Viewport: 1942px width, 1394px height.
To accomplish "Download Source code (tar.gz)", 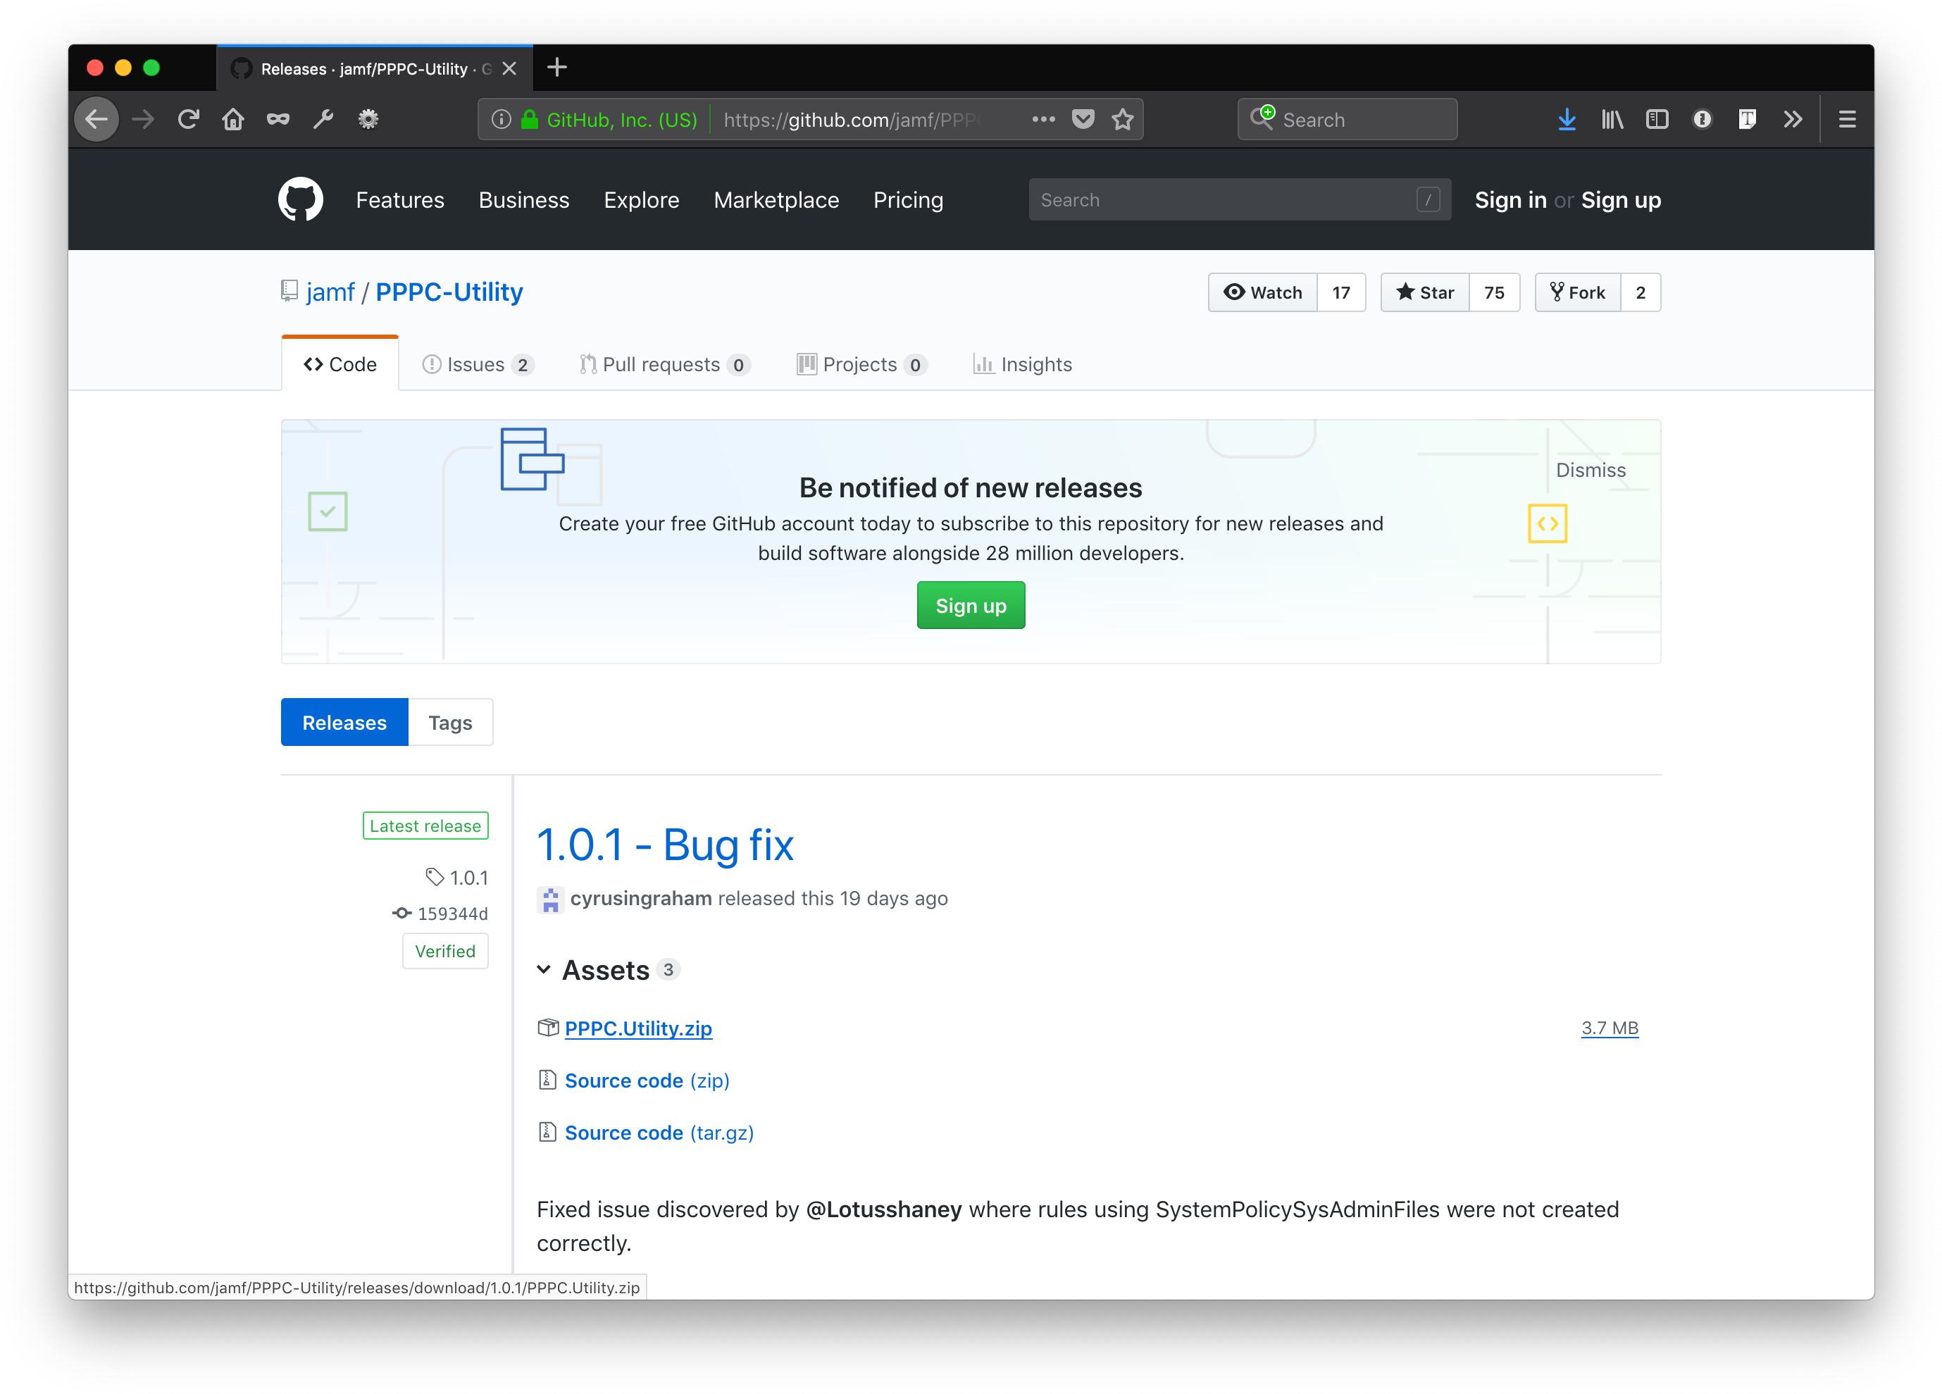I will pyautogui.click(x=659, y=1133).
